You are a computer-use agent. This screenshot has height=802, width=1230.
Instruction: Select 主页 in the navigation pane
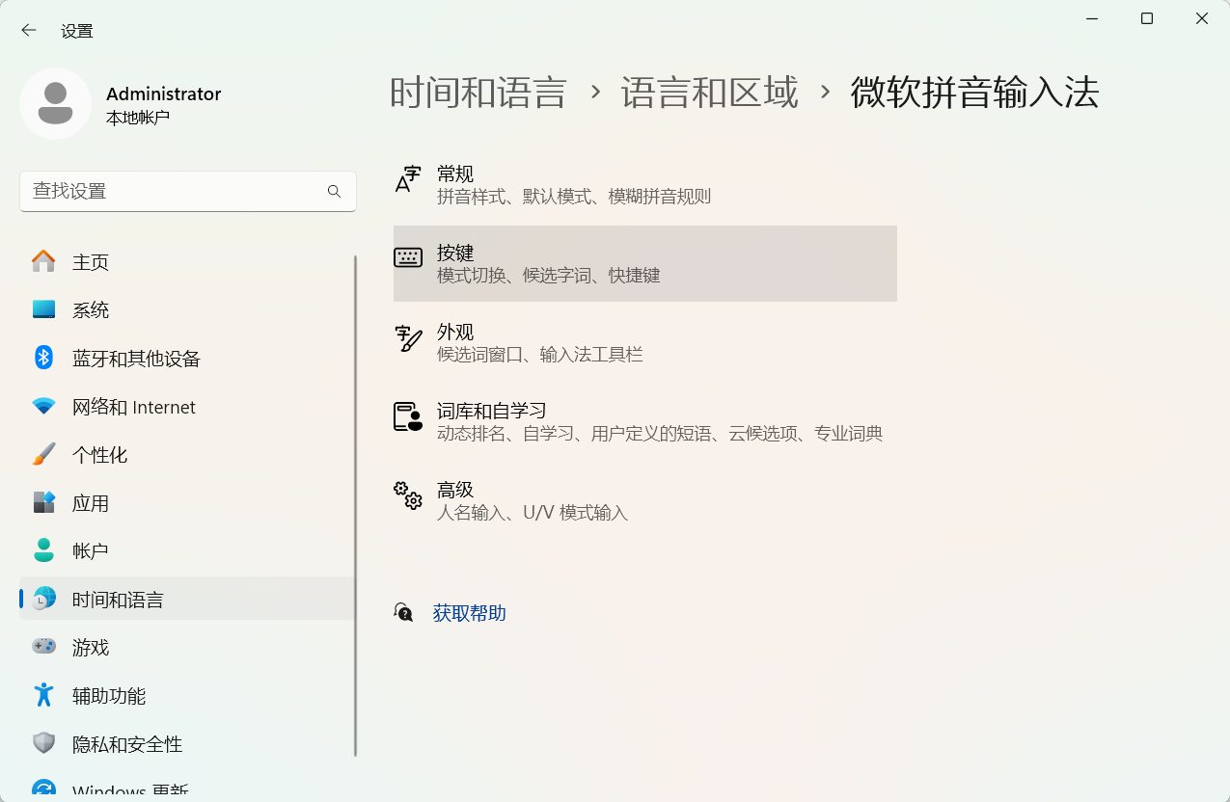click(x=90, y=261)
